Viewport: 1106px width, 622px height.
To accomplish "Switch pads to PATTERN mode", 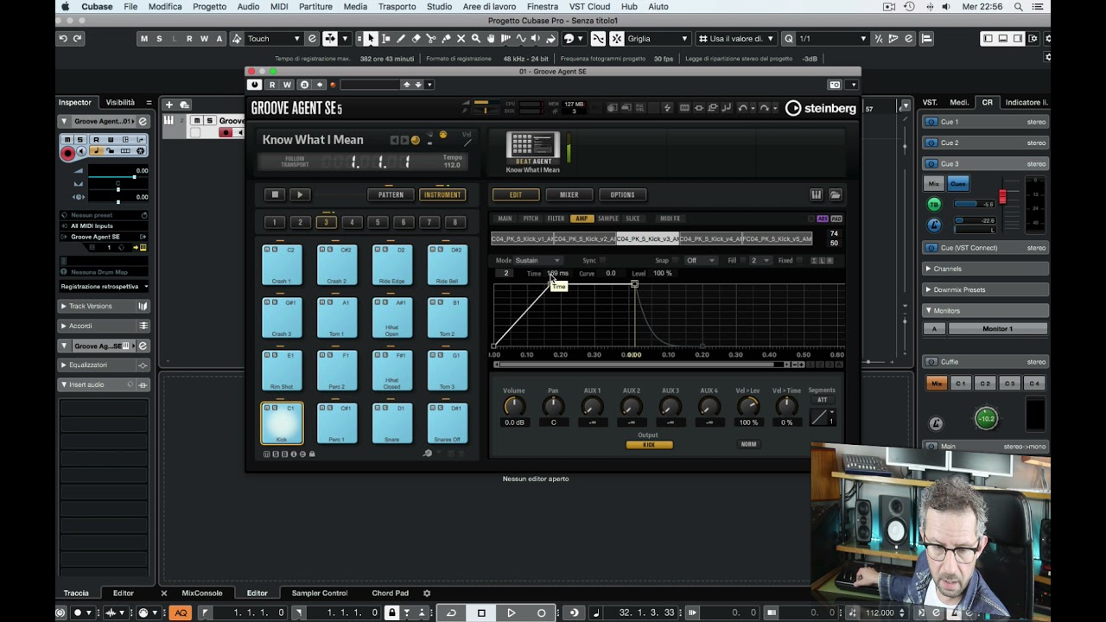I will [391, 194].
